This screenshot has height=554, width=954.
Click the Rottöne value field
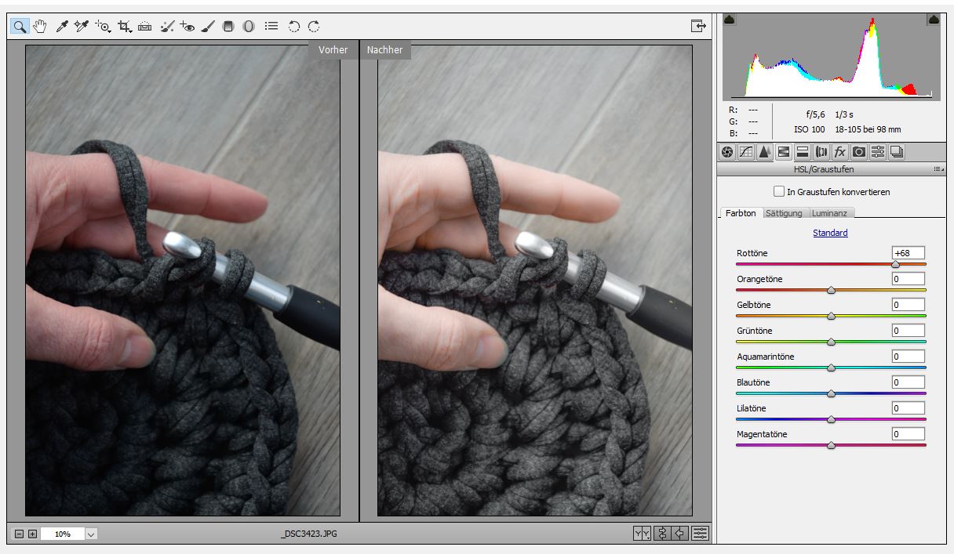point(908,253)
